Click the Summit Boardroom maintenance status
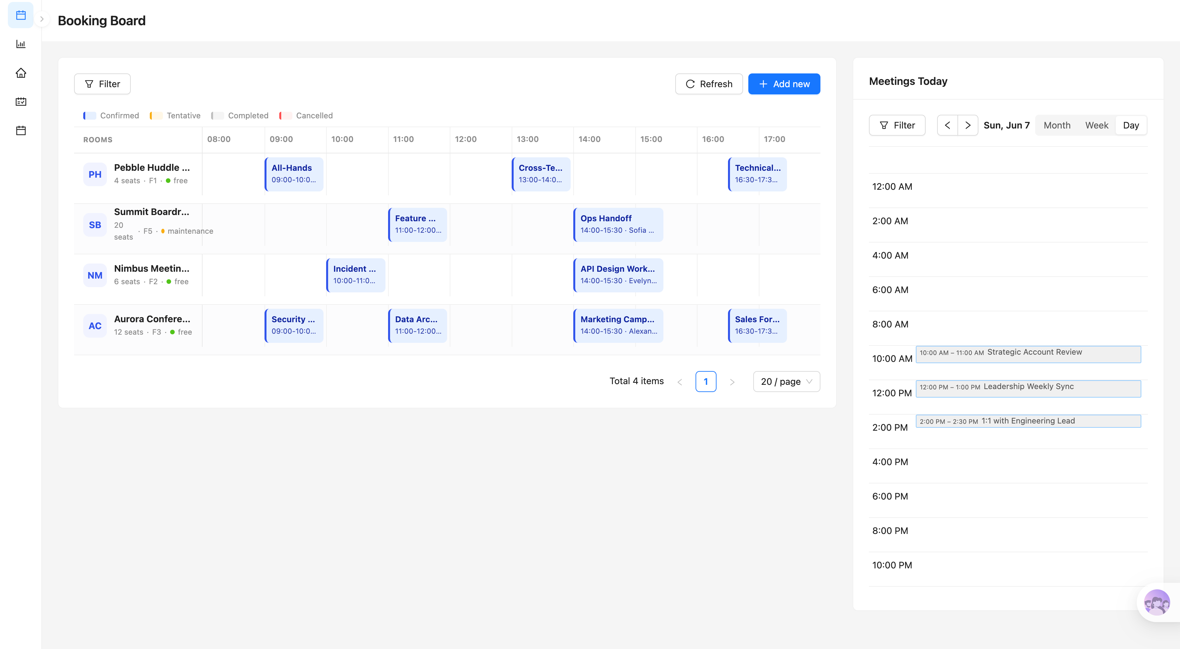The width and height of the screenshot is (1180, 649). 187,231
